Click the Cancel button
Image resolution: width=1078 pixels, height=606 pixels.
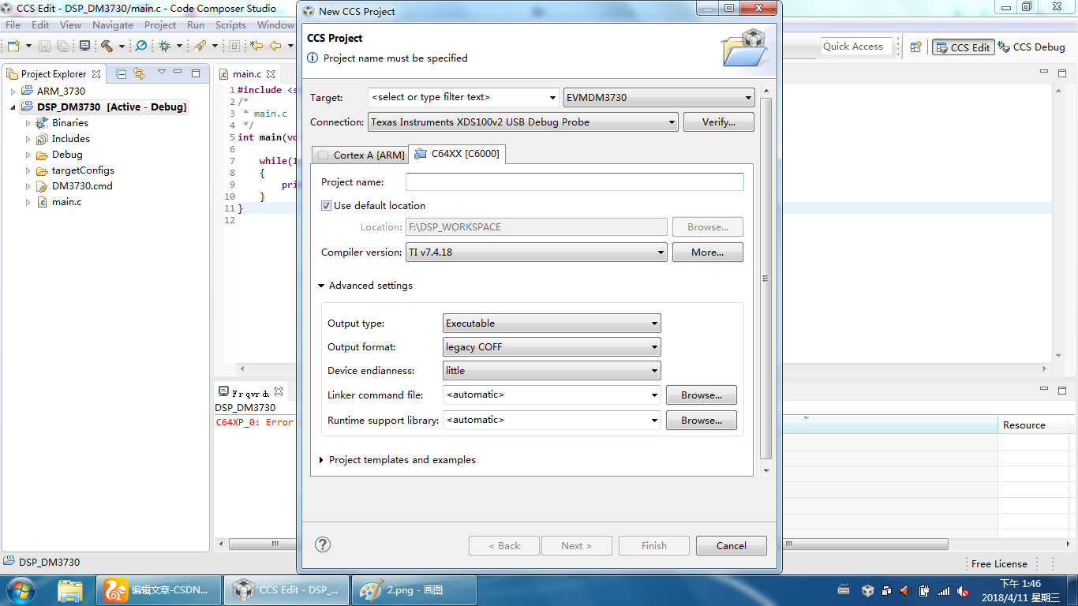click(x=732, y=545)
